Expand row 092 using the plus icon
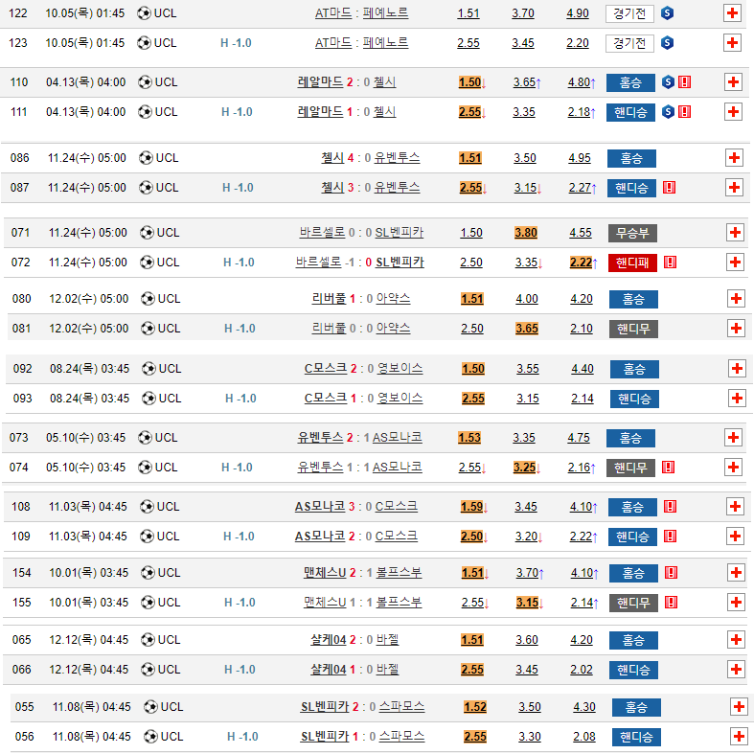Screen dimensions: 754x754 [x=737, y=369]
